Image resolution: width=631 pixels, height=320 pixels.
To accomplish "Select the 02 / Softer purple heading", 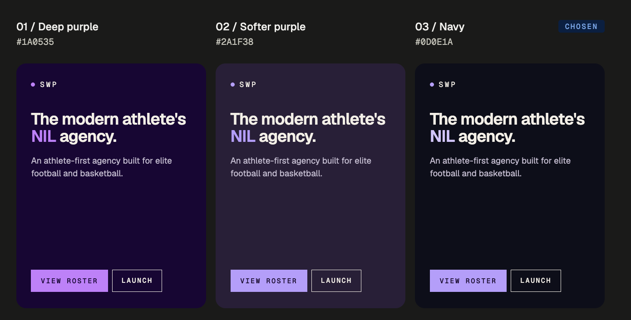I will pyautogui.click(x=261, y=27).
